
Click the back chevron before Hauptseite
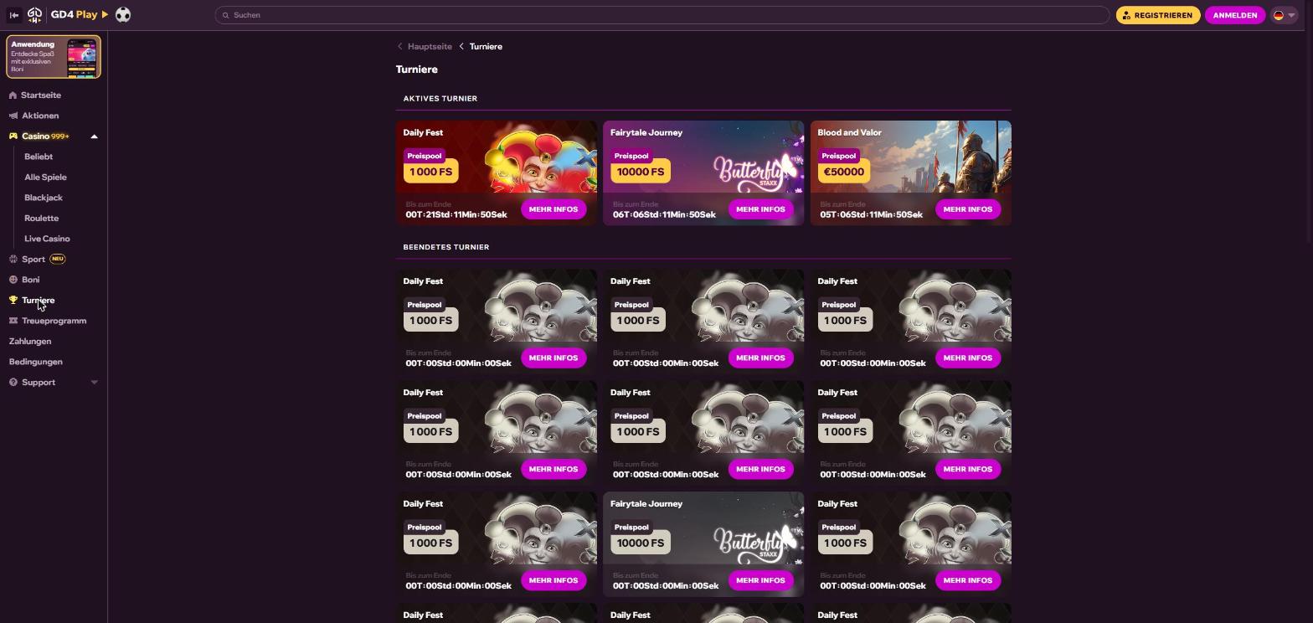pyautogui.click(x=400, y=47)
